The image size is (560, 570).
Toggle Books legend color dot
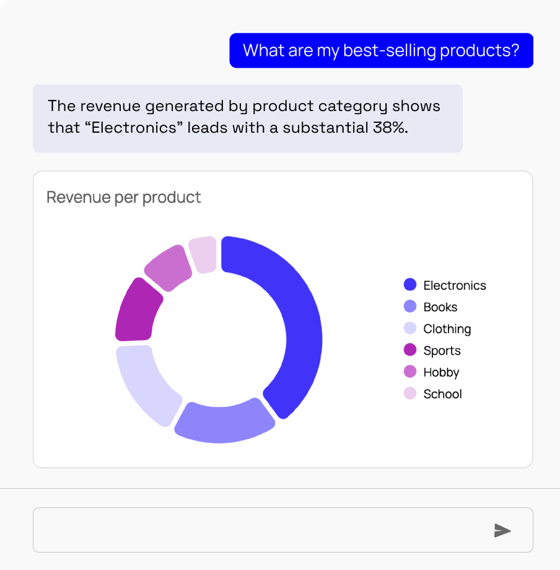(x=410, y=306)
